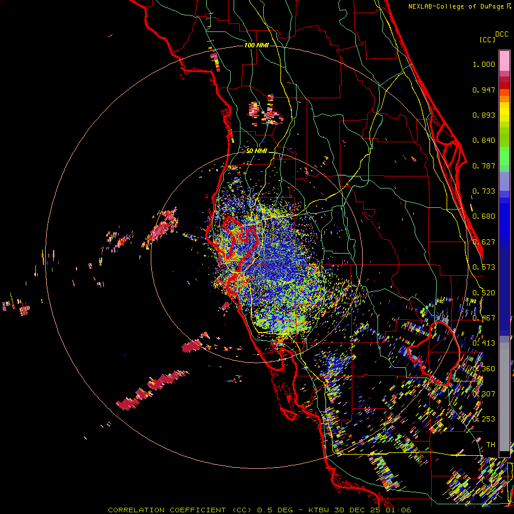This screenshot has width=514, height=514.
Task: Click the 0.947 color scale value
Action: click(484, 90)
